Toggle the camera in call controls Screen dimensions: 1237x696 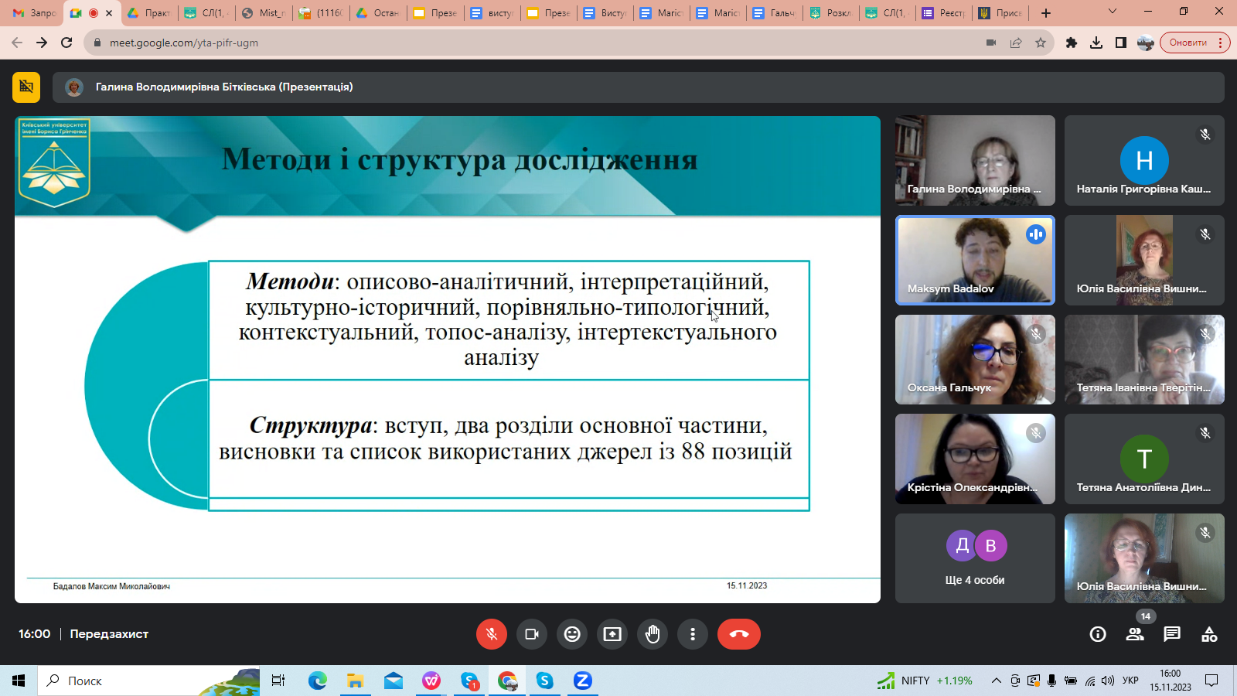click(532, 634)
